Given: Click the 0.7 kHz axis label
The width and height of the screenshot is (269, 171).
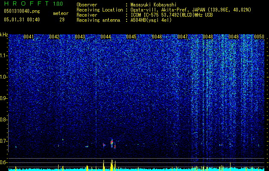Looking at the screenshot, I should (x=4, y=141).
